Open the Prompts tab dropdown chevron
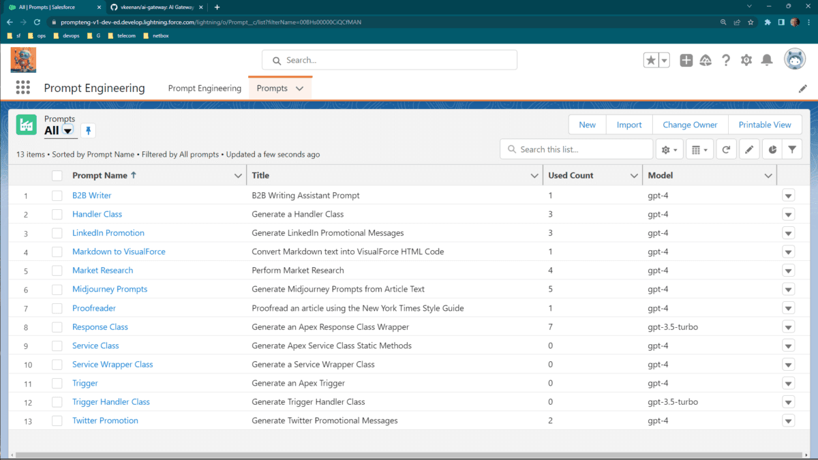Screen dimensions: 818x460 point(299,89)
